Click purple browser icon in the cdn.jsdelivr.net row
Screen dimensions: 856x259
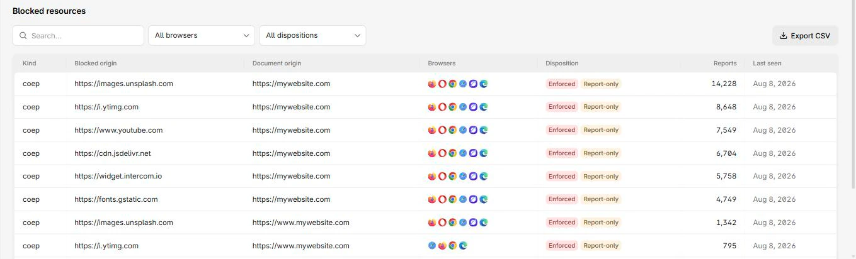point(474,153)
